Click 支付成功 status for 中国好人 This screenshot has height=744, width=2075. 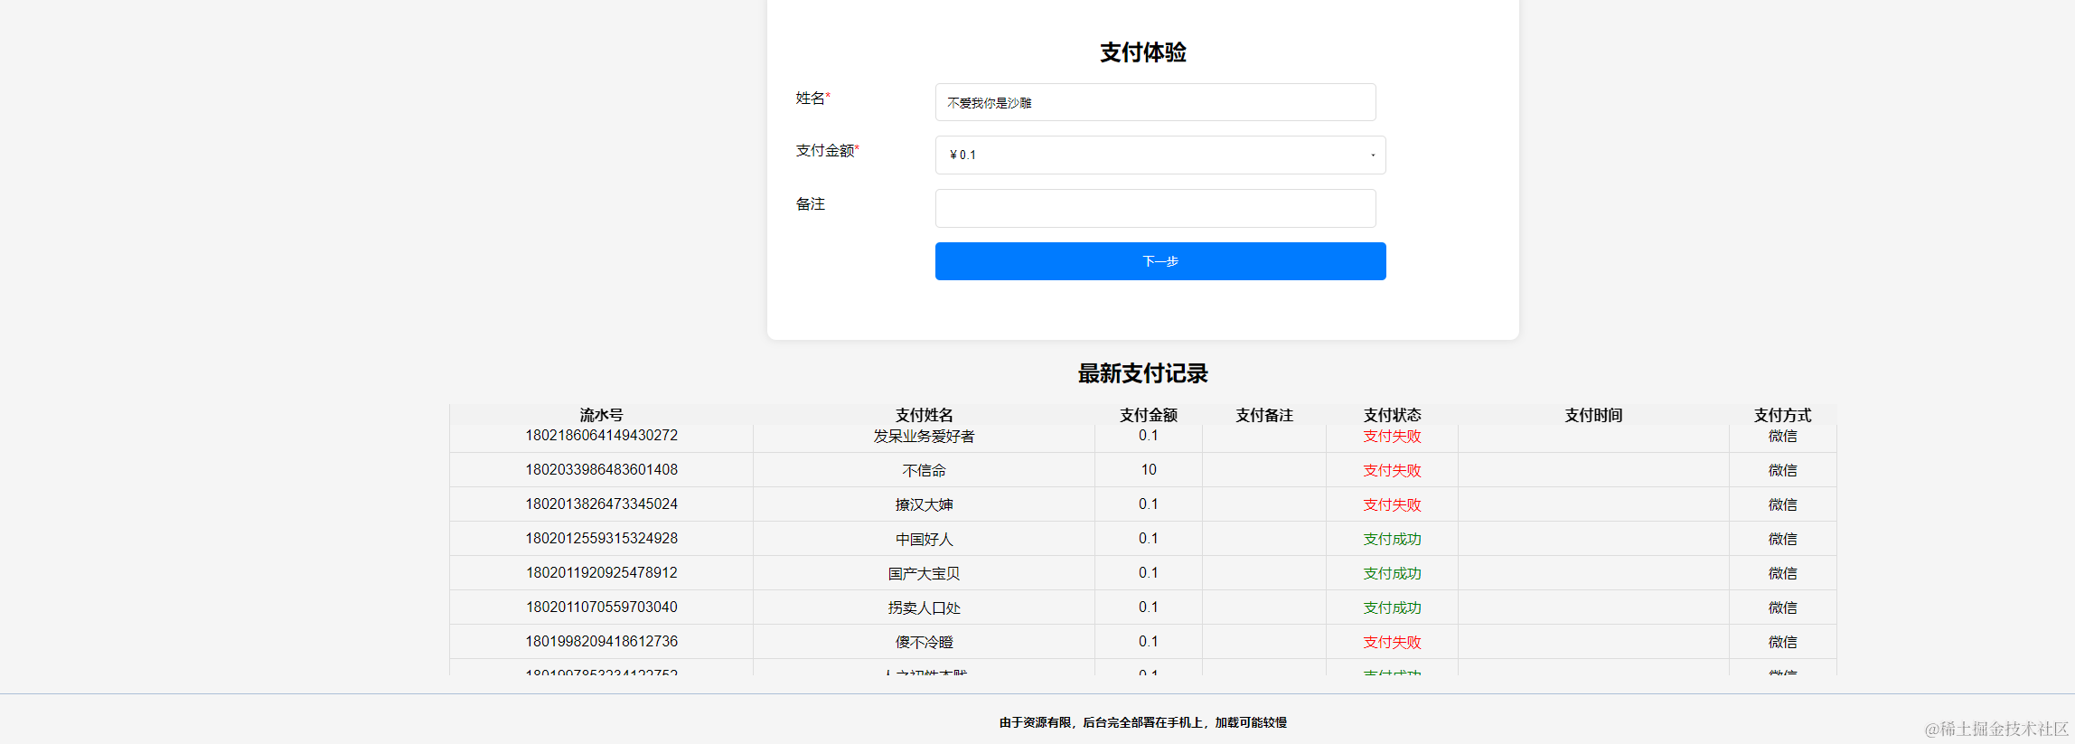click(1392, 539)
